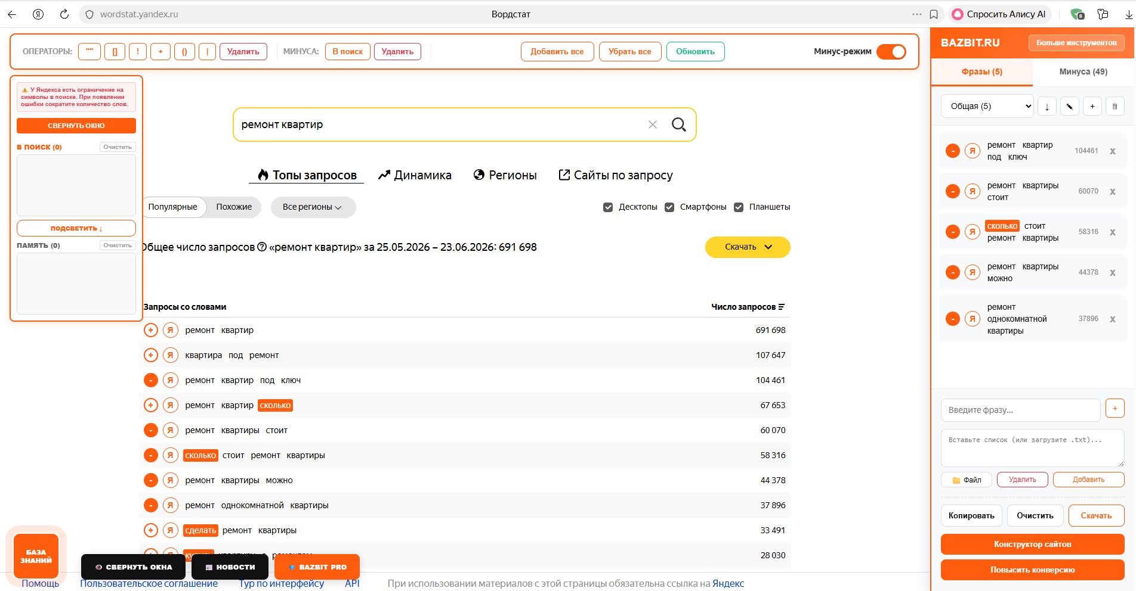Open the browser three-dots menu
Image resolution: width=1136 pixels, height=591 pixels.
[917, 14]
